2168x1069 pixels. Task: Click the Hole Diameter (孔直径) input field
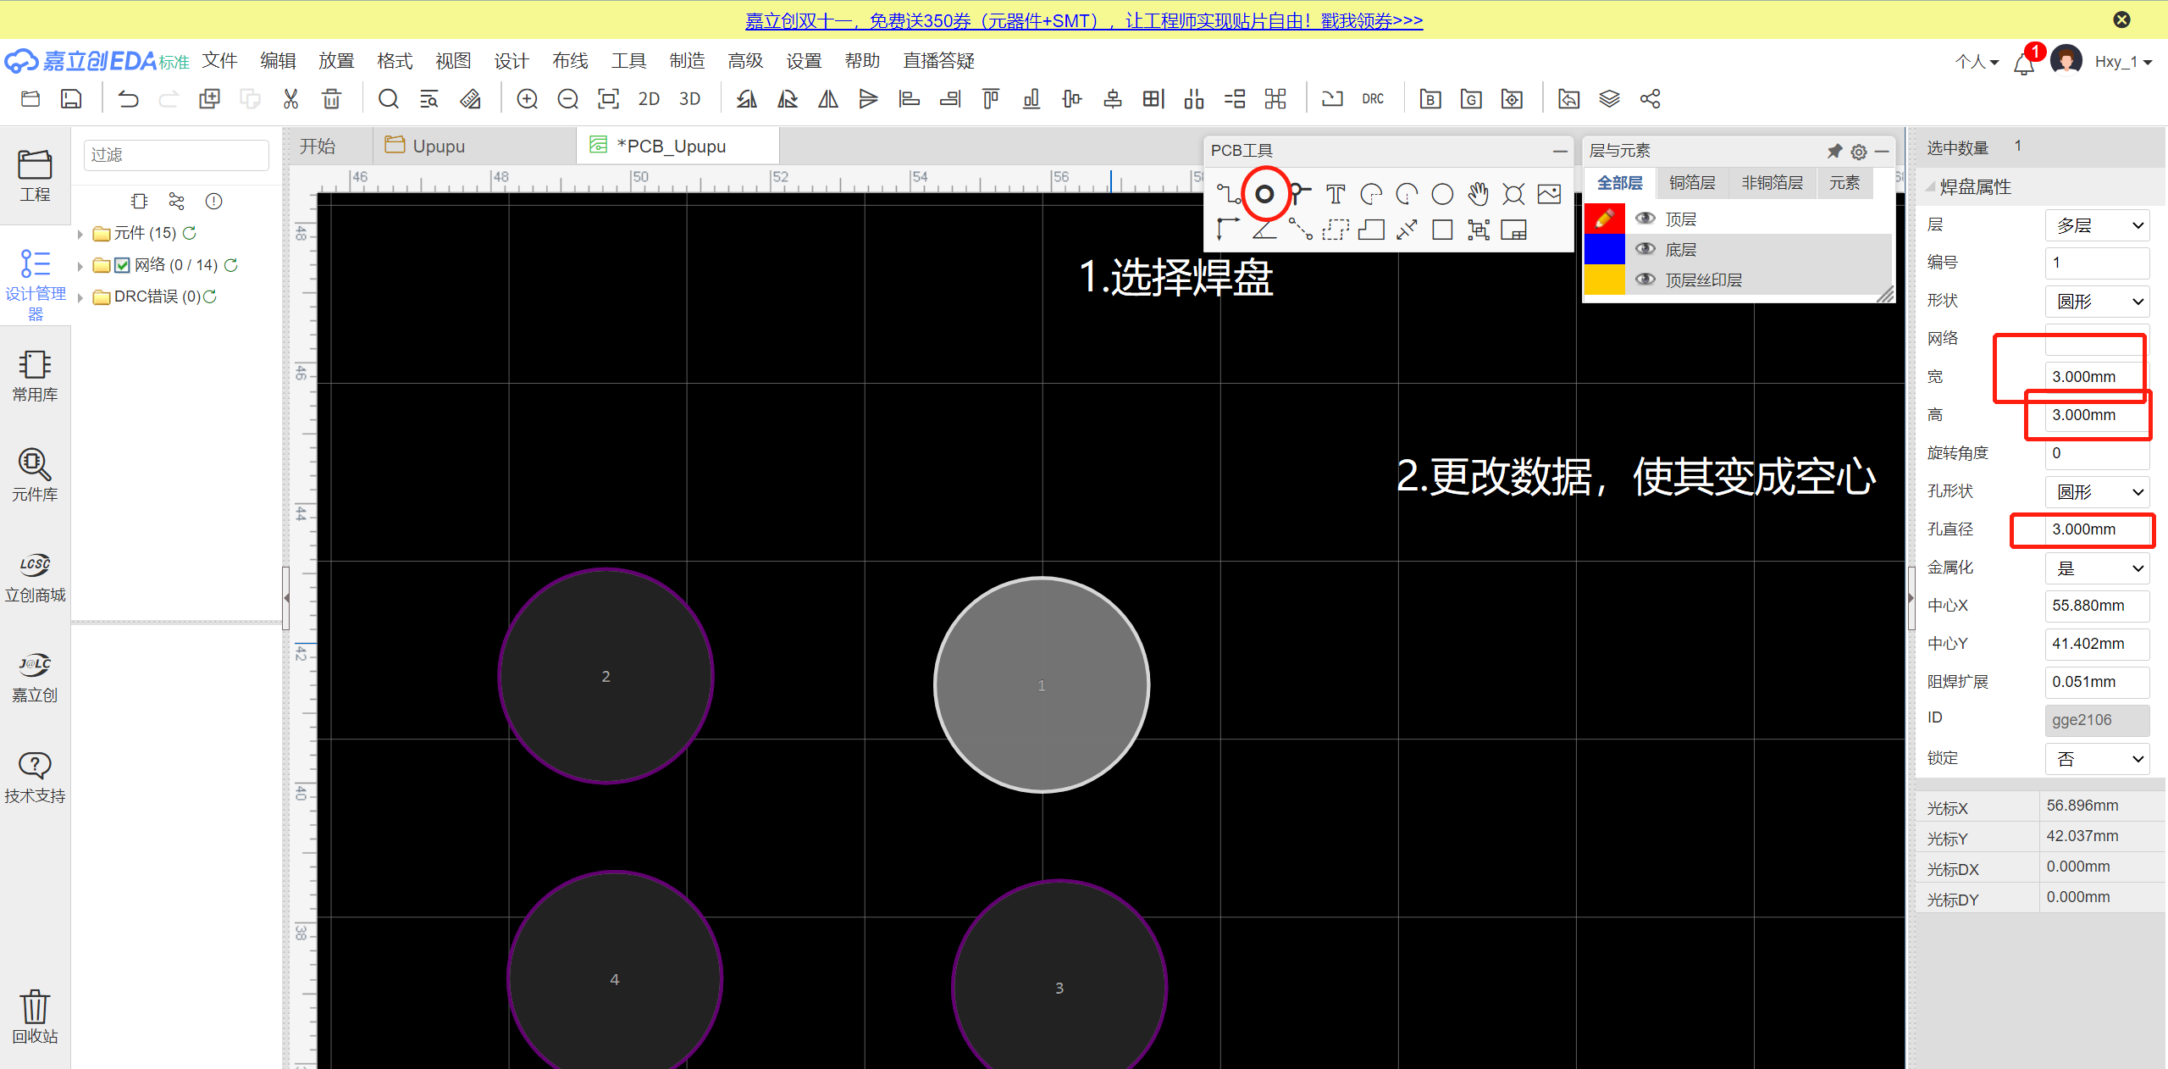point(2097,529)
